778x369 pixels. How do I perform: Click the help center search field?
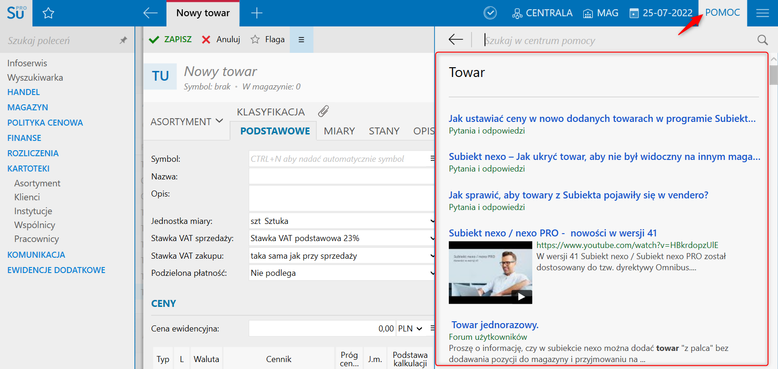click(x=617, y=40)
